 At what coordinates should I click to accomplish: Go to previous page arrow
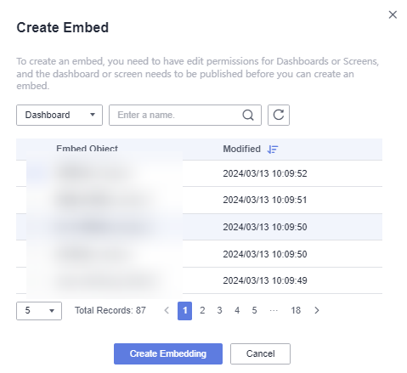(x=167, y=311)
